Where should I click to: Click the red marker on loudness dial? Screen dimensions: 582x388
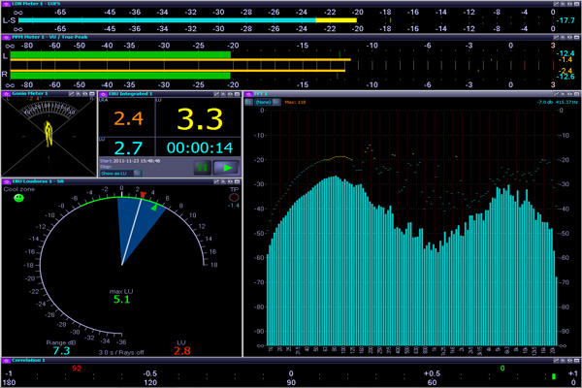pos(144,195)
